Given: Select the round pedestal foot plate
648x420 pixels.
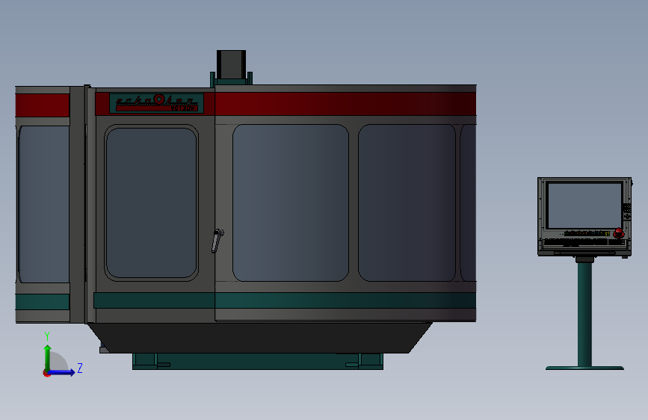Looking at the screenshot, I should click(x=584, y=368).
